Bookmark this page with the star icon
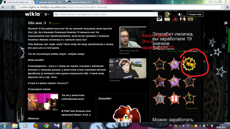Image resolution: width=230 pixels, height=129 pixels. (x=222, y=7)
